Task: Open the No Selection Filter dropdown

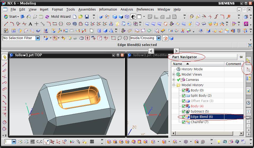Action: [x=38, y=38]
